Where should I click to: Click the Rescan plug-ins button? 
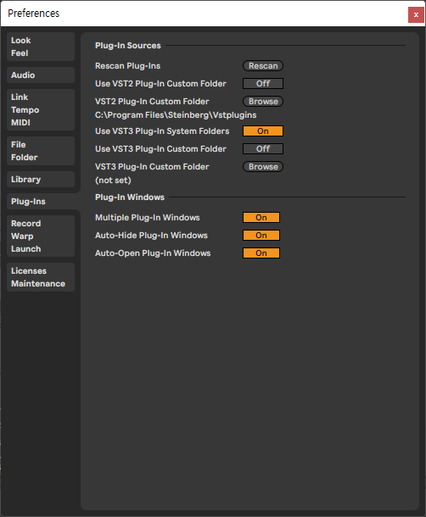(x=263, y=66)
